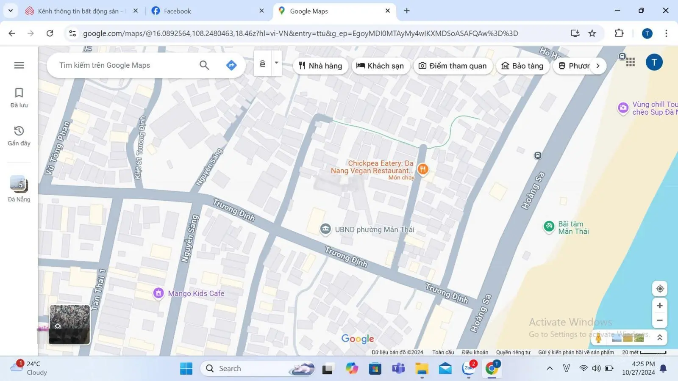Image resolution: width=678 pixels, height=381 pixels.
Task: Go back to the previous page
Action: click(x=12, y=33)
